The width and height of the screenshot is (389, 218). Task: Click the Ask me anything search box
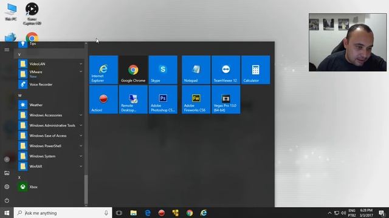[x=63, y=213]
